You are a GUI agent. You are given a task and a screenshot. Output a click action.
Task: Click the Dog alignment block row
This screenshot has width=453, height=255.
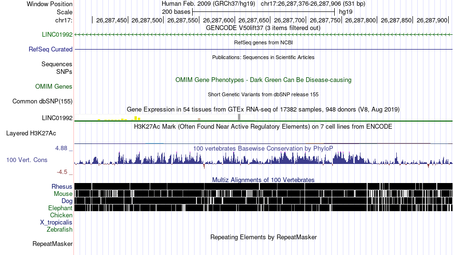[x=264, y=201]
